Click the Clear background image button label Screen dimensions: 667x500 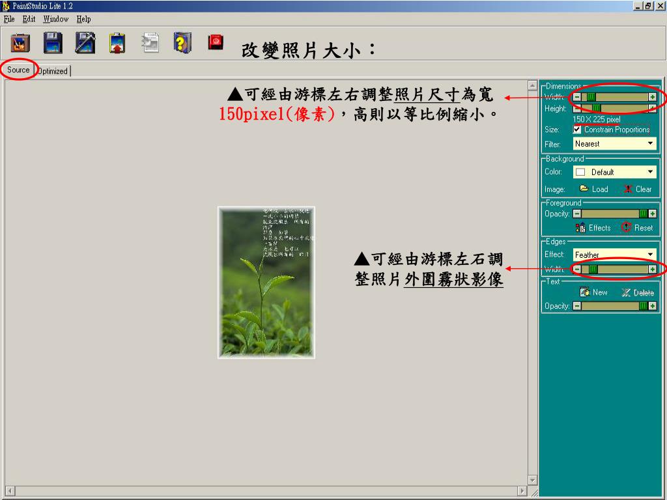[644, 189]
